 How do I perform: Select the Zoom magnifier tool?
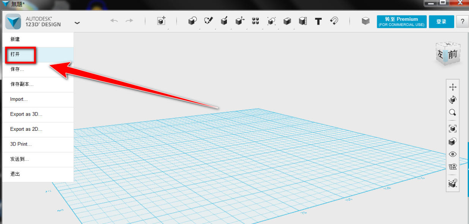coord(453,113)
